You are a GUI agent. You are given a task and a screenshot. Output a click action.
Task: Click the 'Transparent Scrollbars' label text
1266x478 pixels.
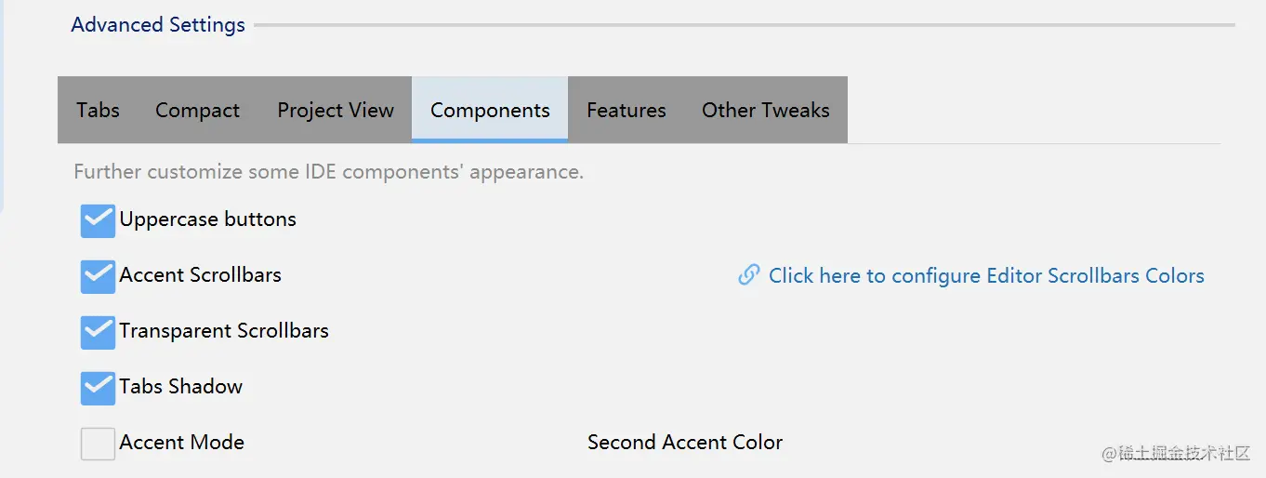pyautogui.click(x=224, y=331)
